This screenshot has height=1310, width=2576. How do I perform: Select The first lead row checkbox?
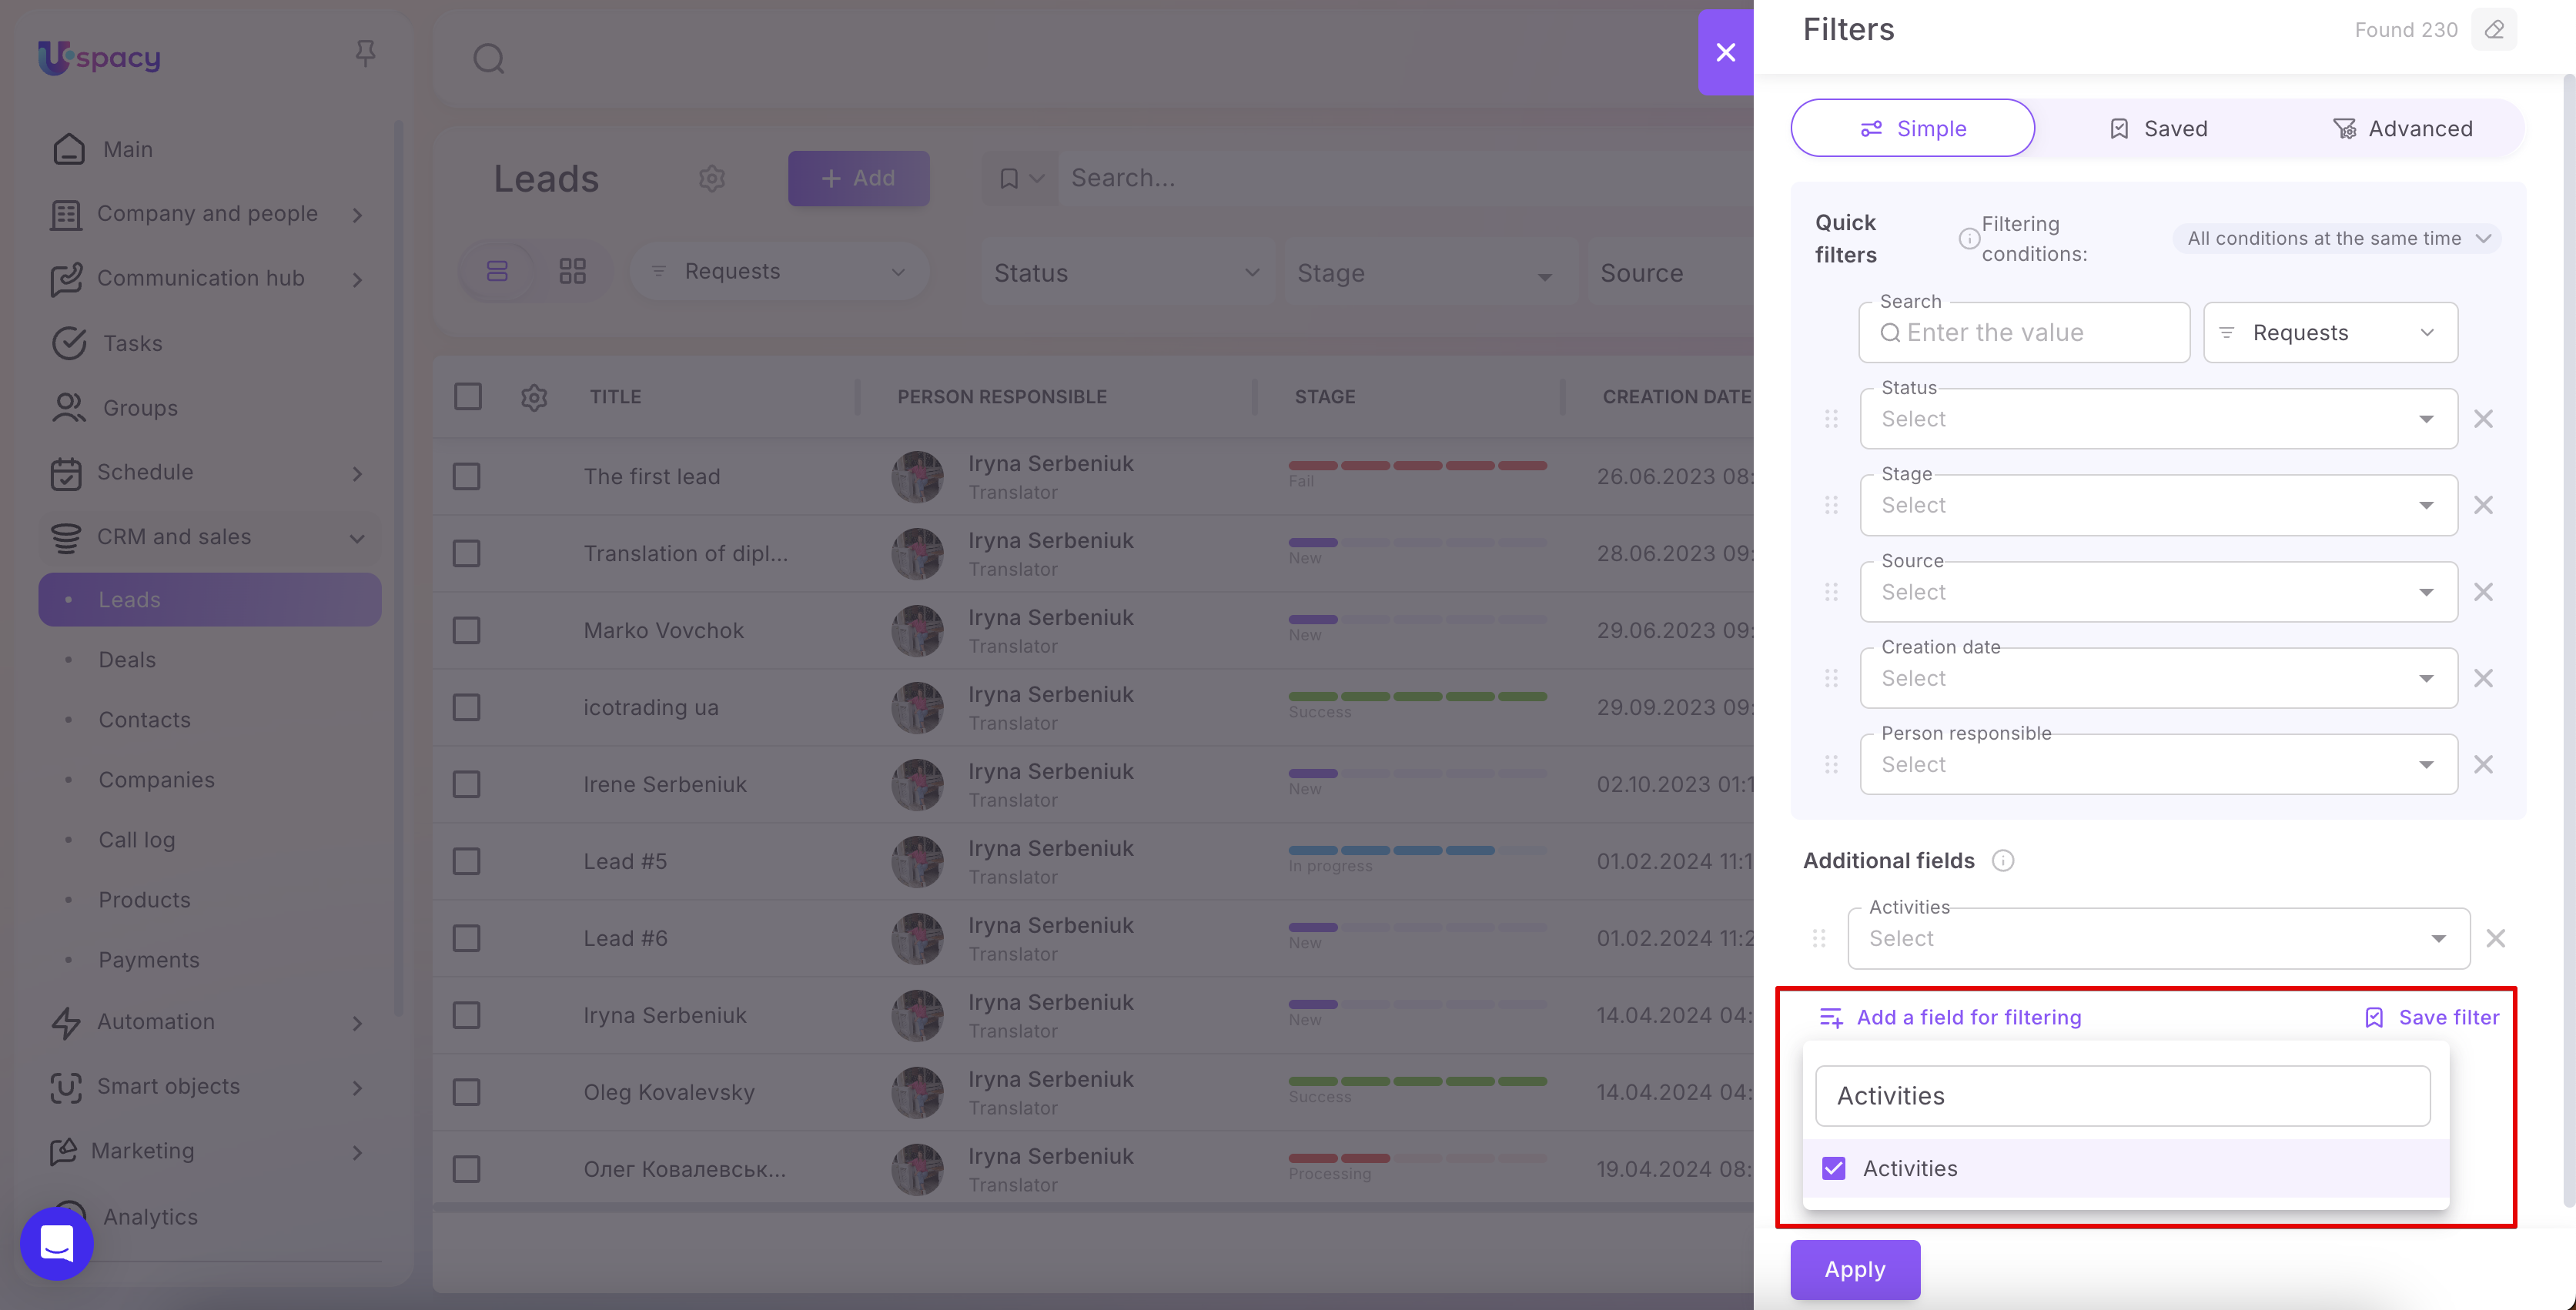(466, 477)
